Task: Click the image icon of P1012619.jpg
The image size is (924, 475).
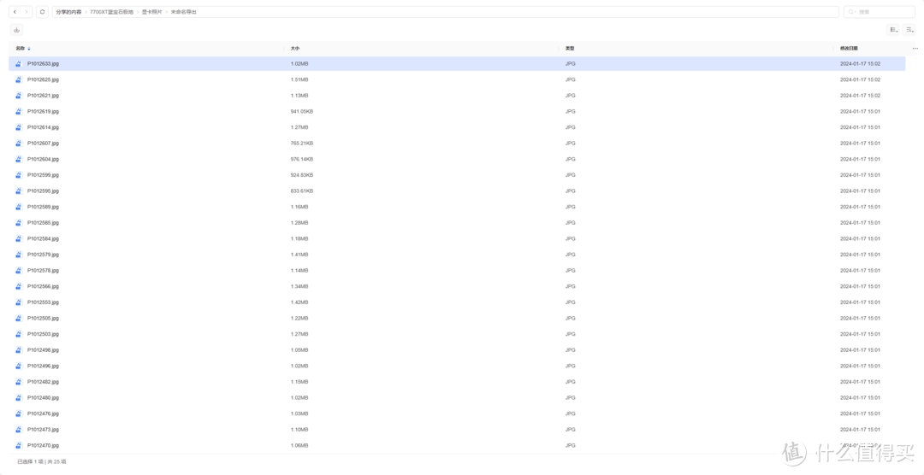Action: (x=19, y=111)
